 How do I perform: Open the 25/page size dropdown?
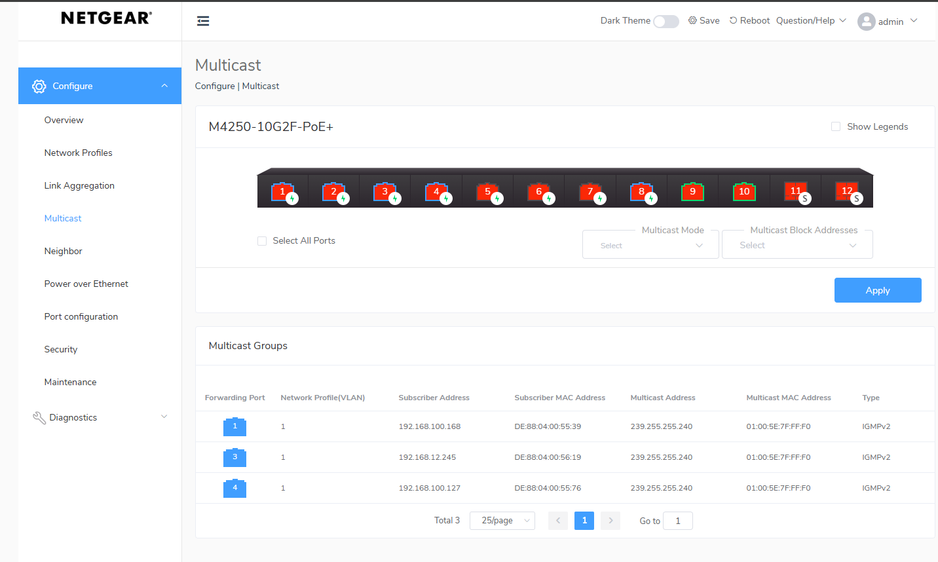coord(502,521)
